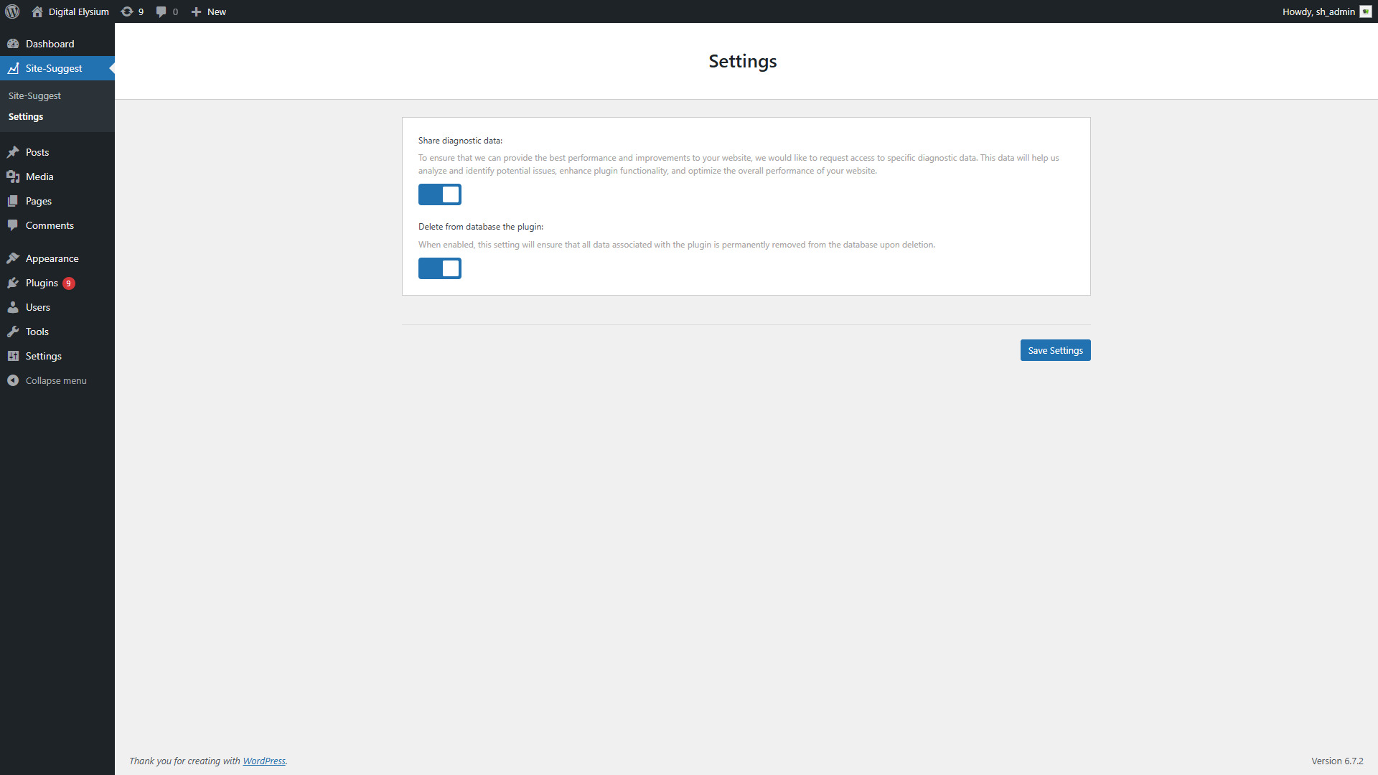Image resolution: width=1378 pixels, height=775 pixels.
Task: Go to the Pages menu
Action: click(x=39, y=201)
